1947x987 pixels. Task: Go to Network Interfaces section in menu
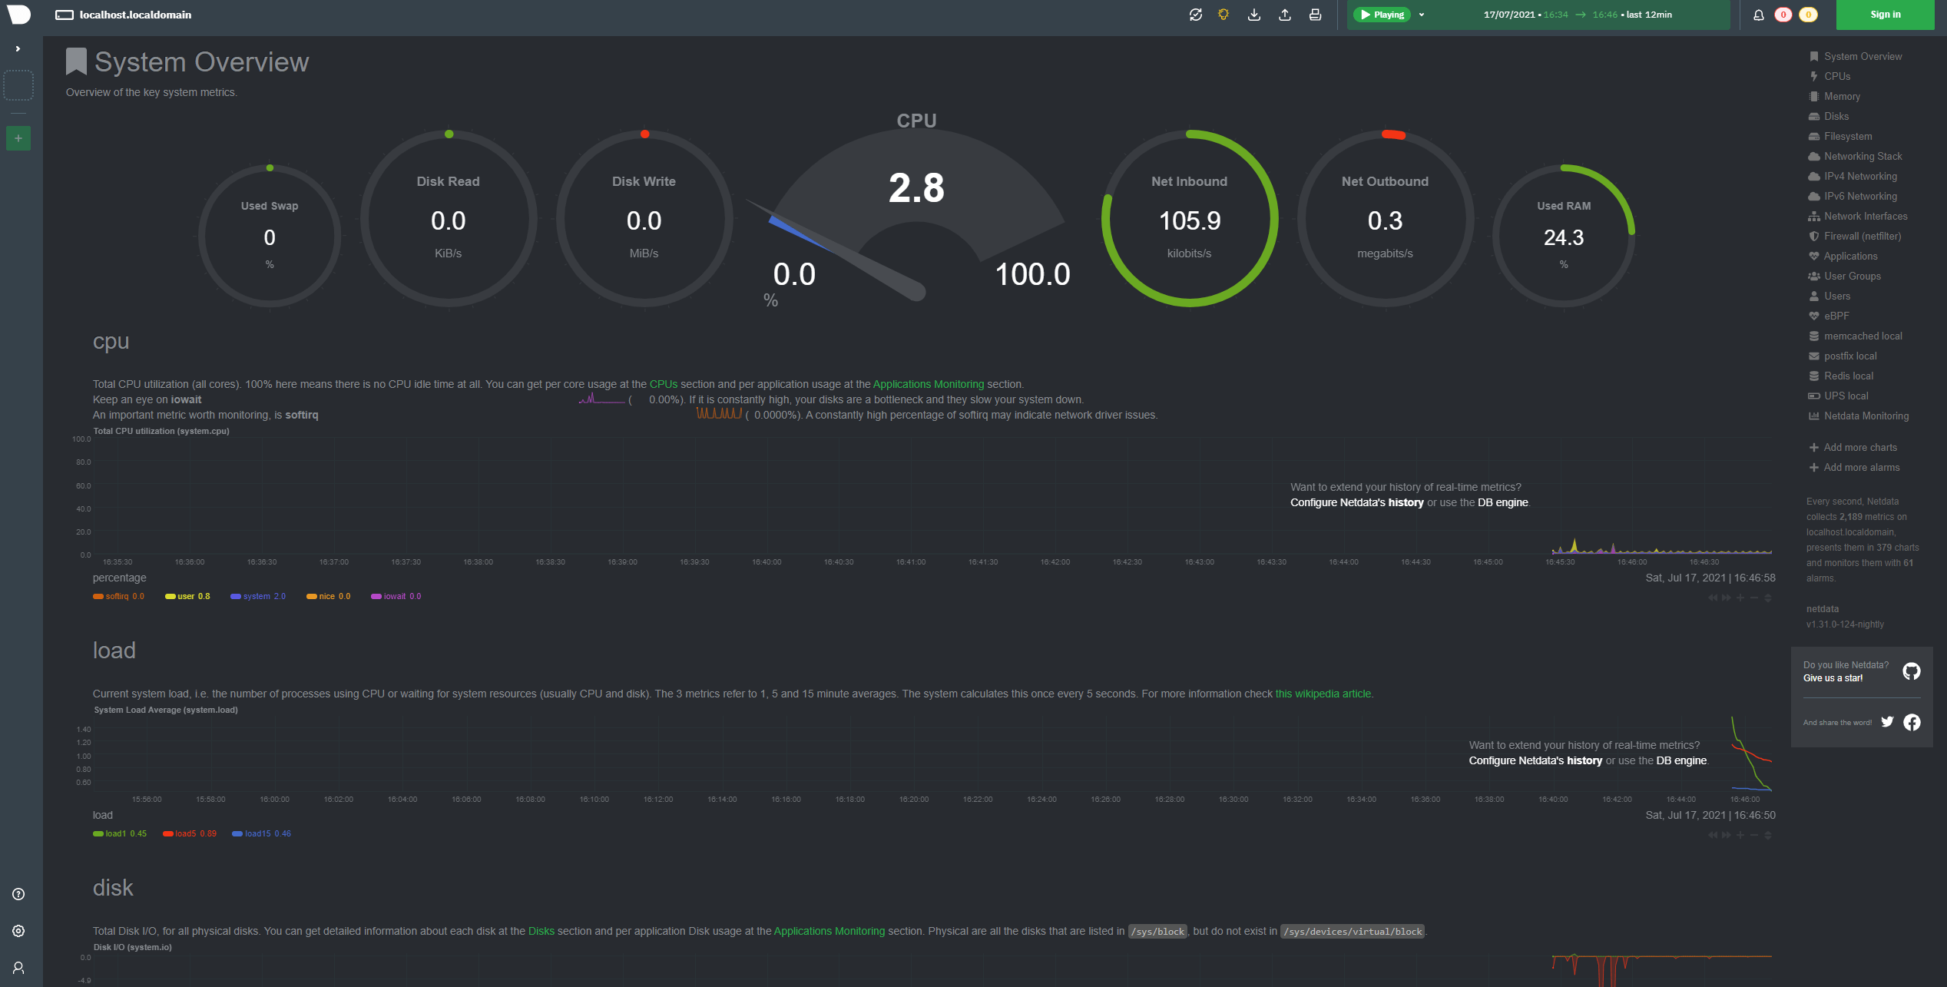[1865, 217]
